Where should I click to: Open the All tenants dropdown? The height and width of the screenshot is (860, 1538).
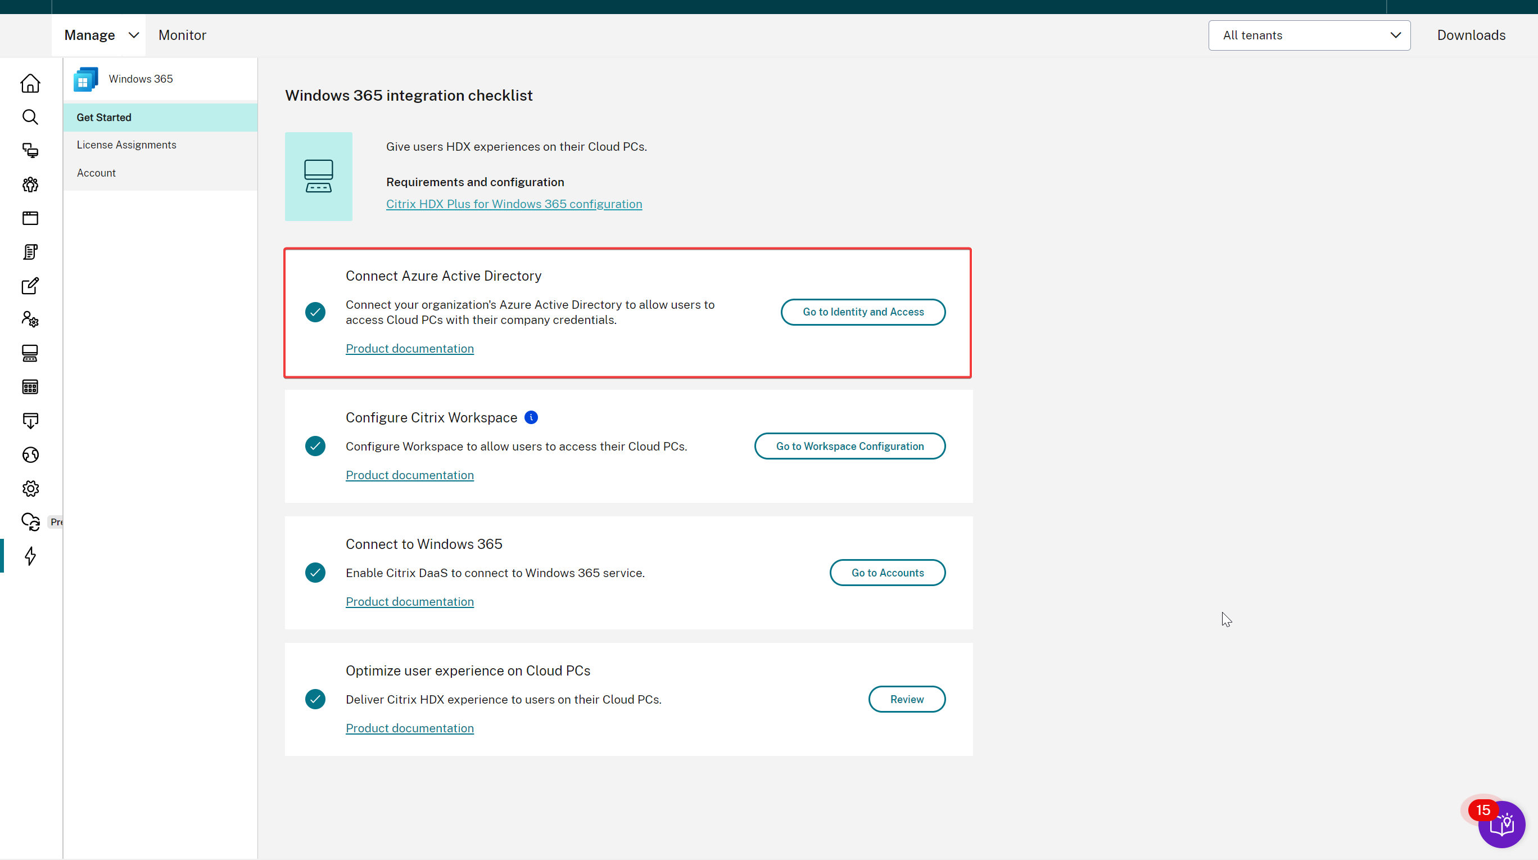pyautogui.click(x=1309, y=35)
